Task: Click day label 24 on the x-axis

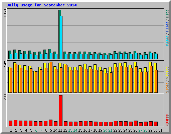Action: tap(125, 130)
